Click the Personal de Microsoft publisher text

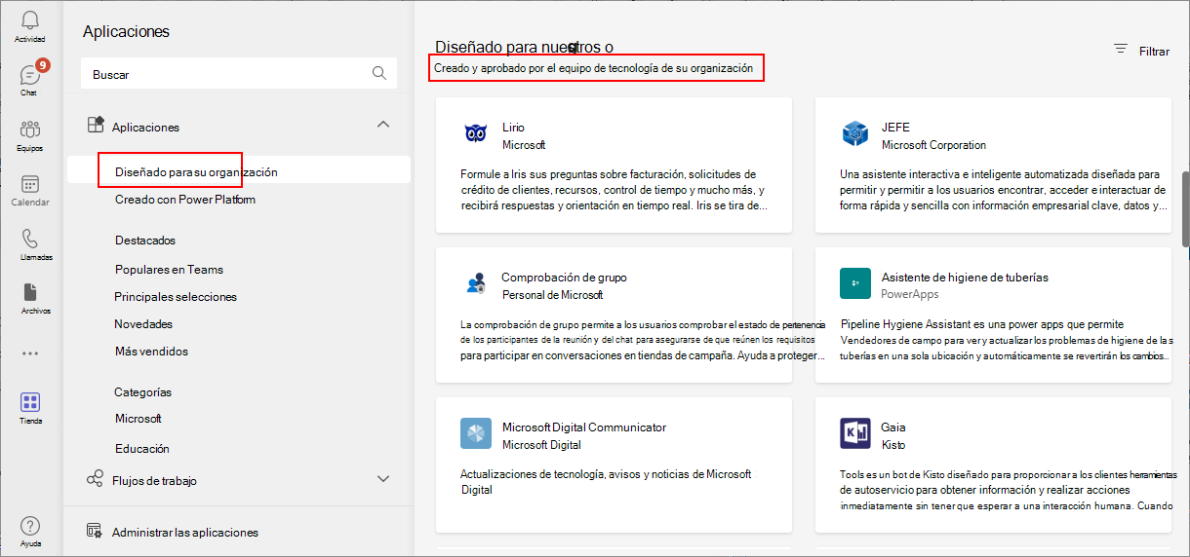[x=552, y=295]
